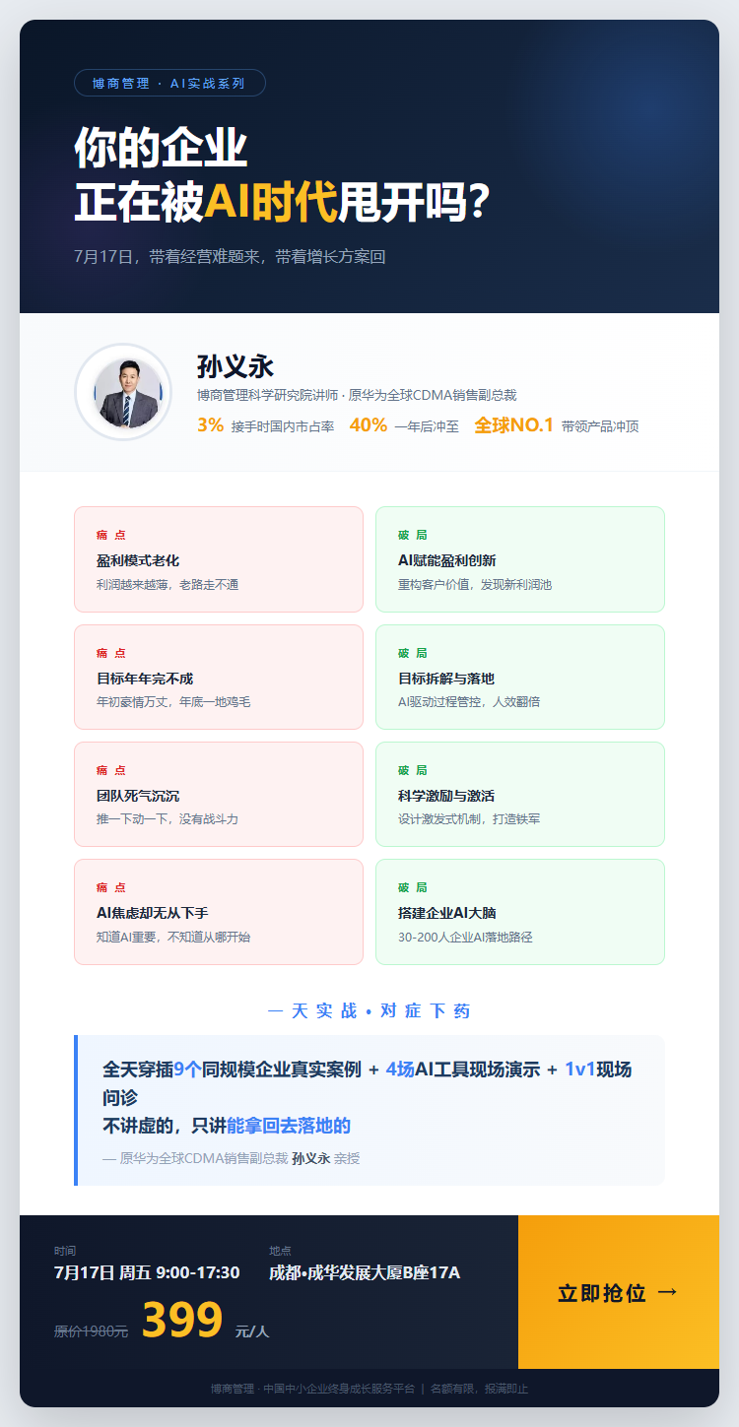The width and height of the screenshot is (739, 1427).
Task: Click the event time 7月17日 周五 9:00-17:30
Action: (147, 1272)
